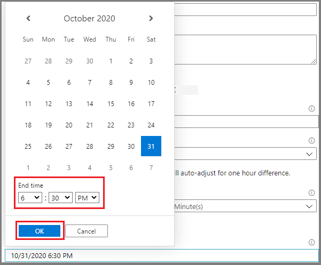Open the End time minutes dropdown
321x265 pixels.
click(x=60, y=198)
